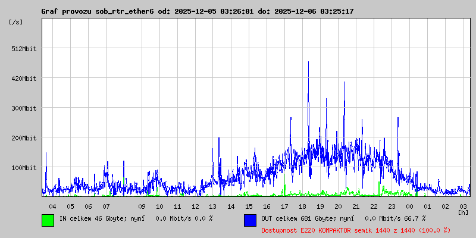
Task: Click the green IN legend swatch
Action: coord(48,220)
